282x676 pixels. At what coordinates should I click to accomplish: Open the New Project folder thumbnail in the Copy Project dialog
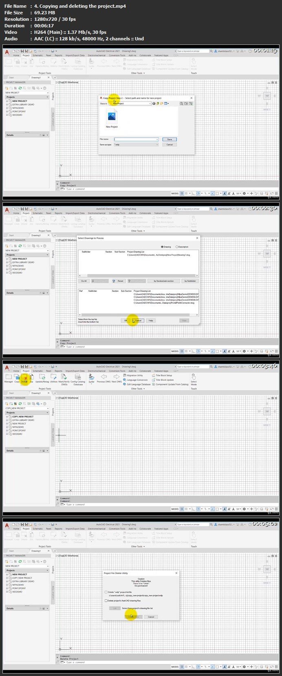point(112,119)
